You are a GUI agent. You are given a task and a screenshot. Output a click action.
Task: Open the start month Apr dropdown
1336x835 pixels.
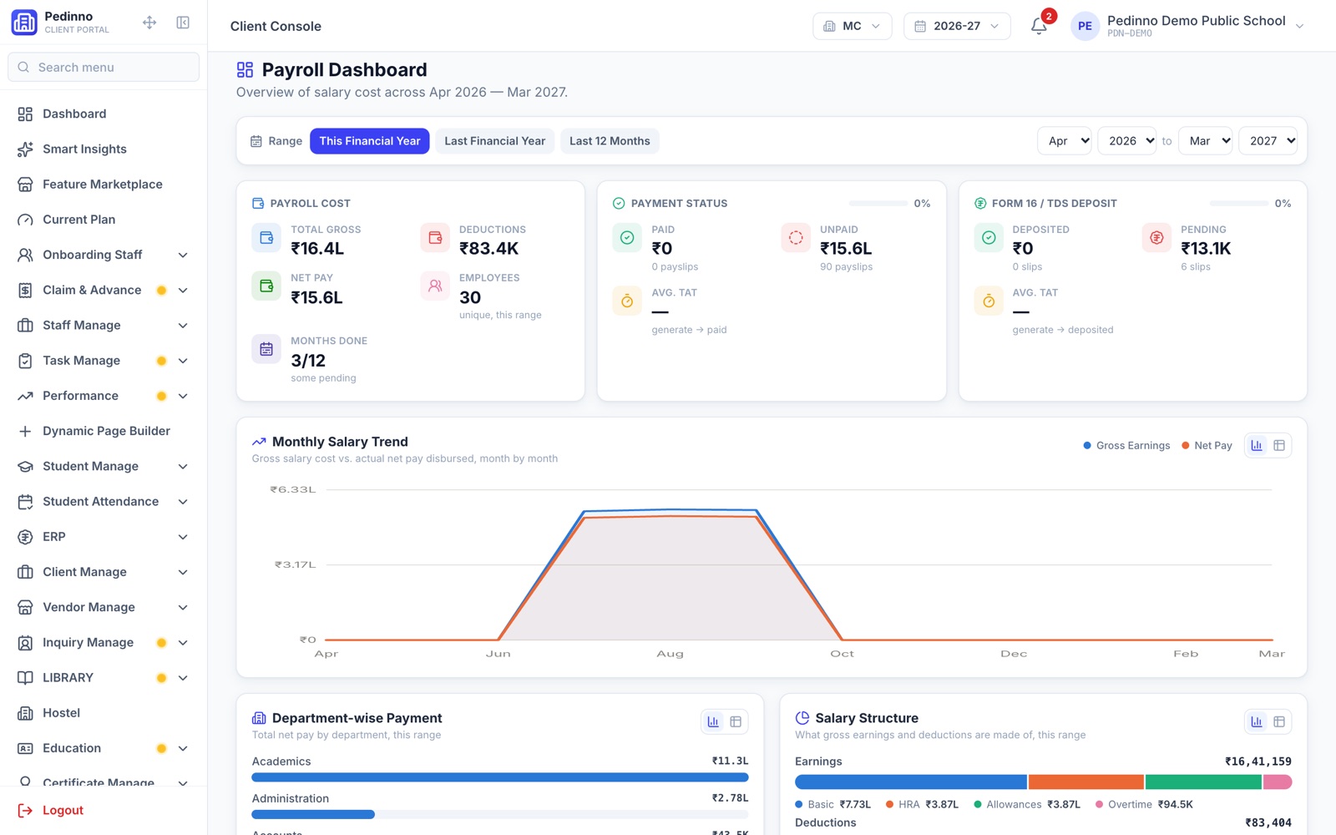click(1065, 141)
